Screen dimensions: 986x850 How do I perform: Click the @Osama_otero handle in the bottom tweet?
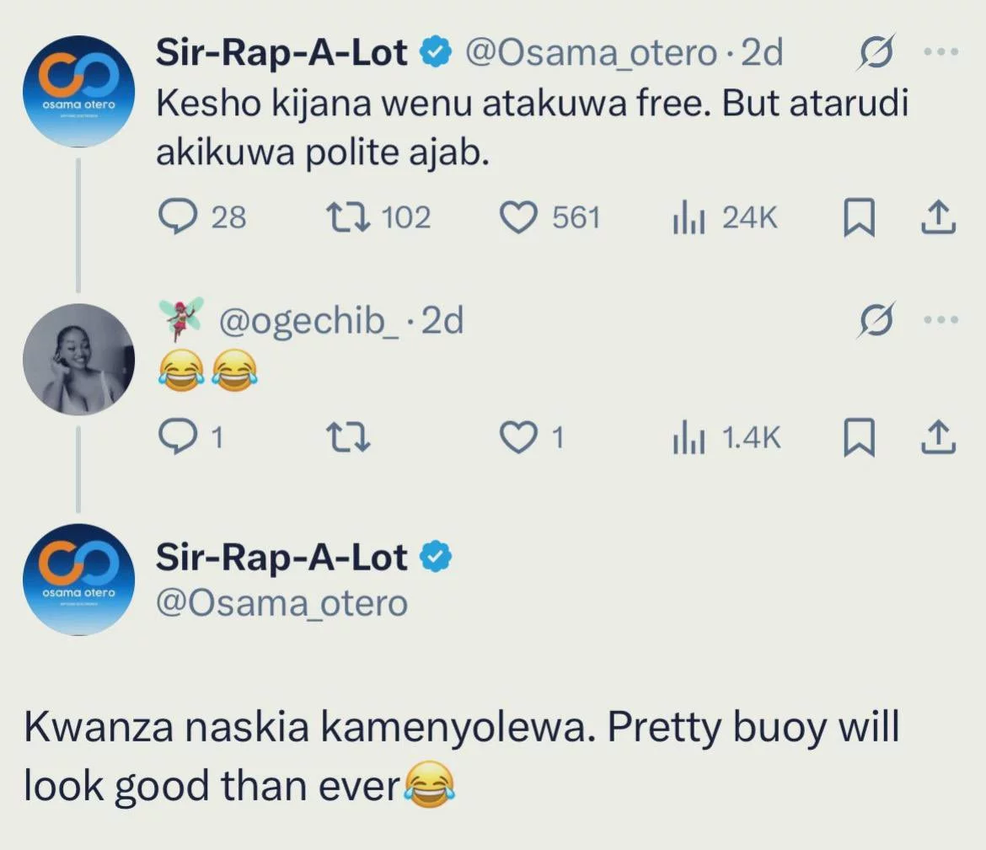[281, 603]
